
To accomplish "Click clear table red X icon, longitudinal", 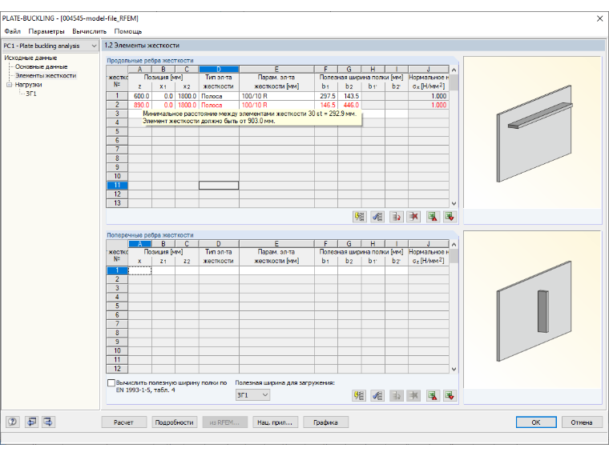I will pyautogui.click(x=413, y=217).
